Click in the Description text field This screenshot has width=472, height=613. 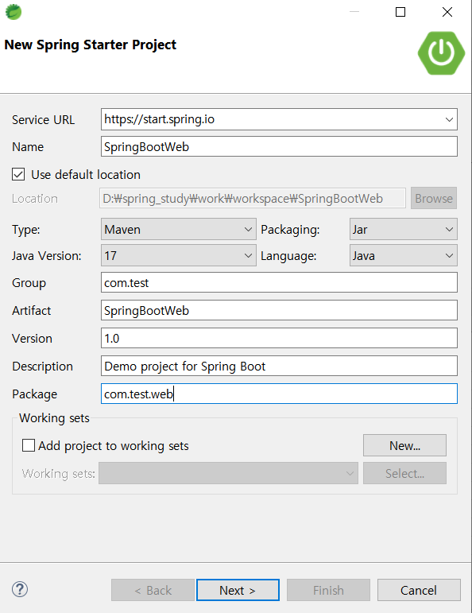[279, 366]
